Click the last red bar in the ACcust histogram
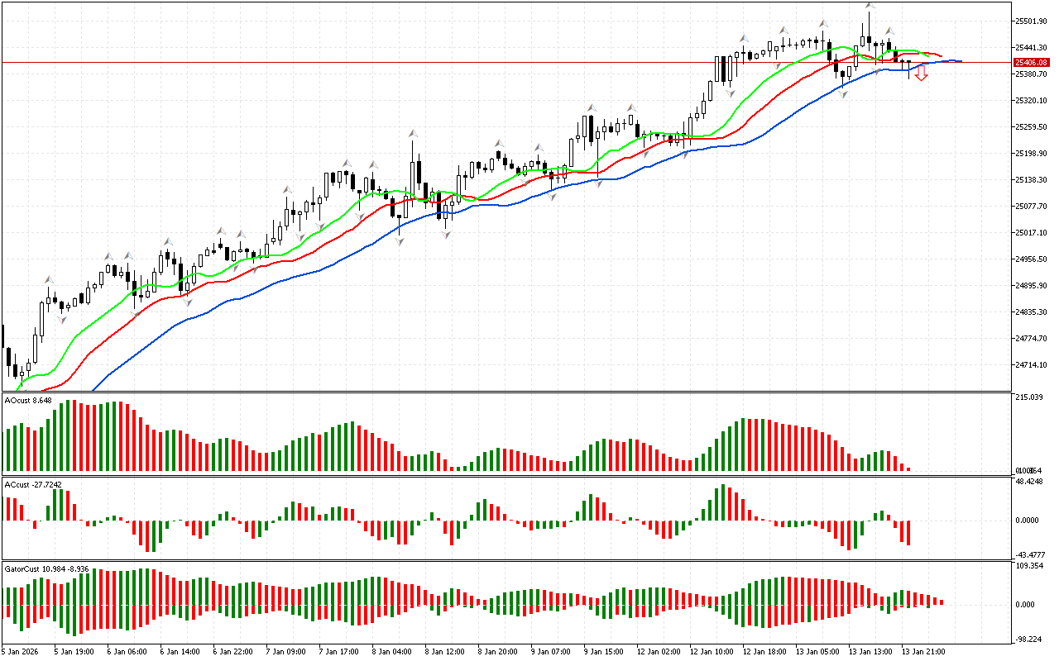Viewport: 1059px width, 661px height. pyautogui.click(x=908, y=532)
